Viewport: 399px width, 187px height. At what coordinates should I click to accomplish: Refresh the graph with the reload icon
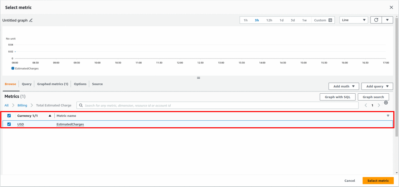click(x=376, y=20)
